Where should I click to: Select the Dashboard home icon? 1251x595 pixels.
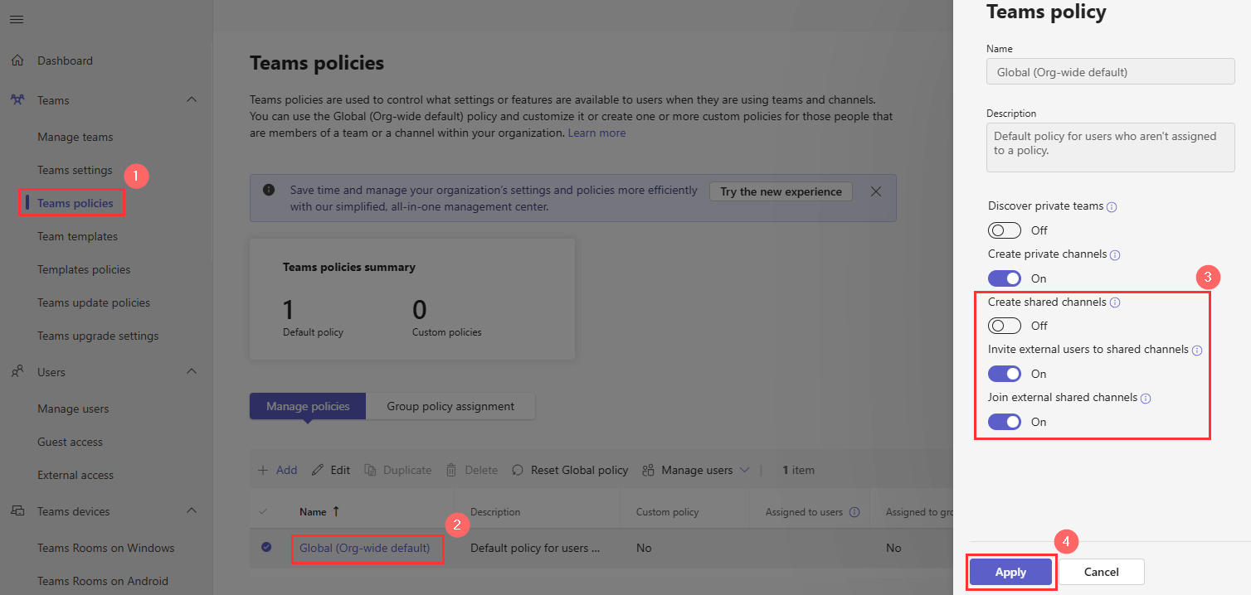coord(16,60)
